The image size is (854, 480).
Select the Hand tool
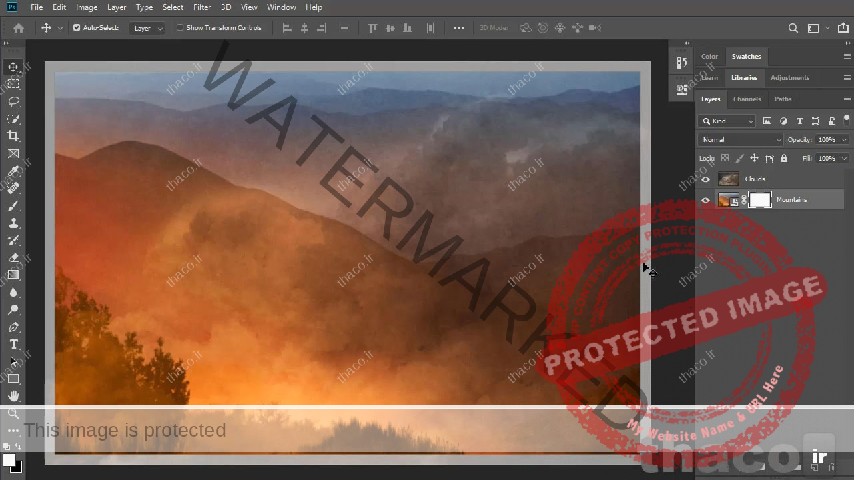[x=13, y=397]
